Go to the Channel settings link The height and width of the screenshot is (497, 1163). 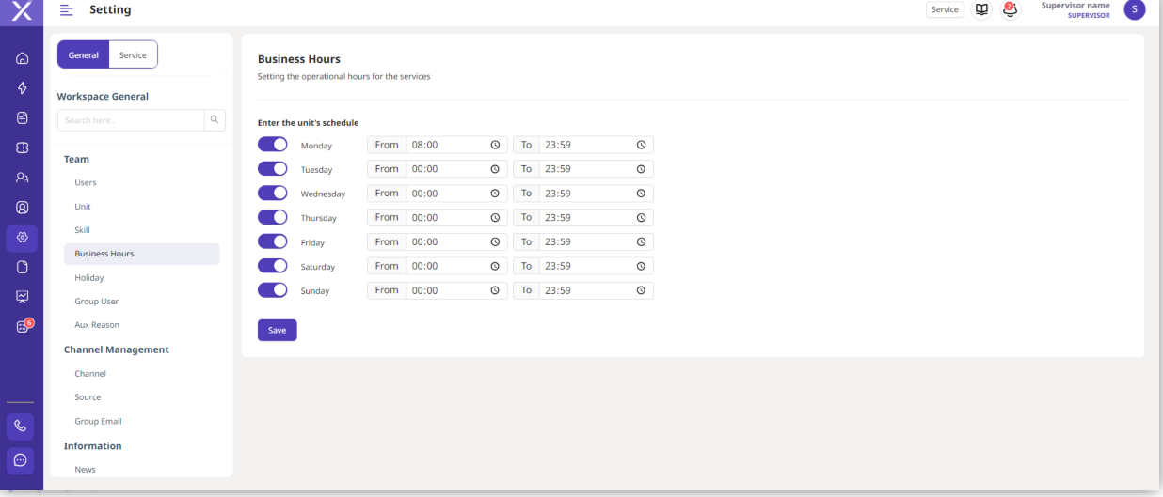[90, 374]
